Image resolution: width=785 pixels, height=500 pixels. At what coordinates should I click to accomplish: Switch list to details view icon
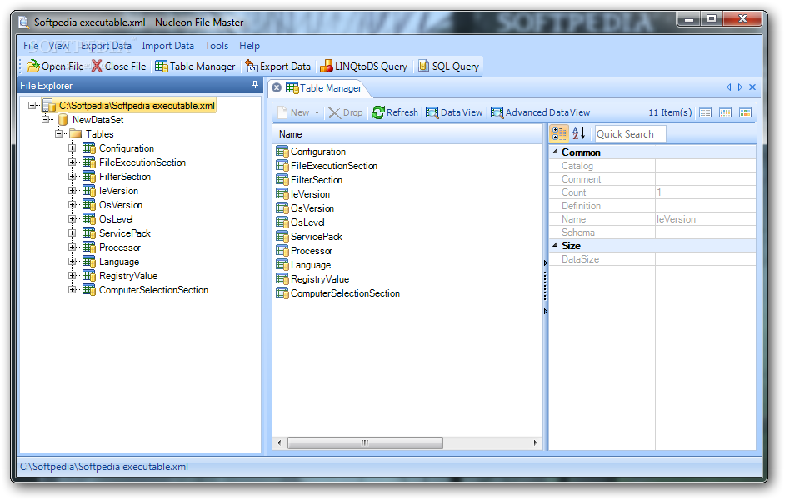click(705, 112)
